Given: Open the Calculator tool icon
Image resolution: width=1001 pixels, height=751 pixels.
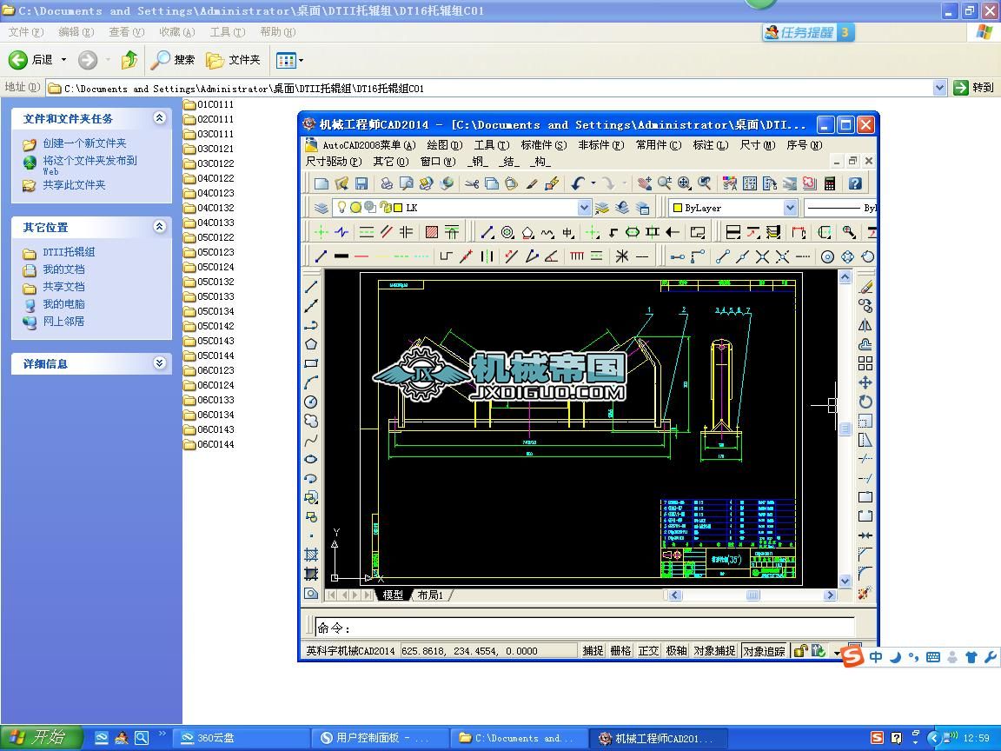Looking at the screenshot, I should 830,183.
